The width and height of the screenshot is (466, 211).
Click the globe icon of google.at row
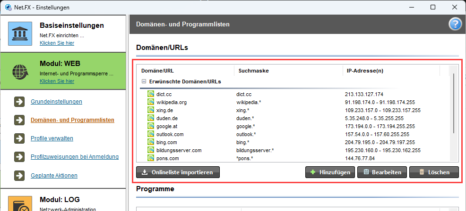tap(151, 126)
